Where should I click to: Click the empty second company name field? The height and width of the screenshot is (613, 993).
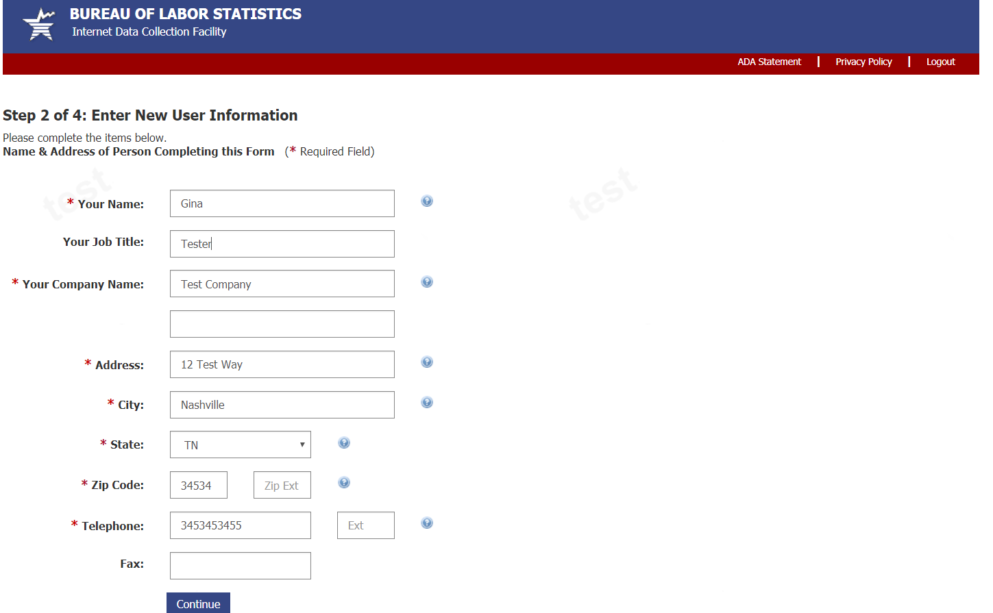[282, 324]
